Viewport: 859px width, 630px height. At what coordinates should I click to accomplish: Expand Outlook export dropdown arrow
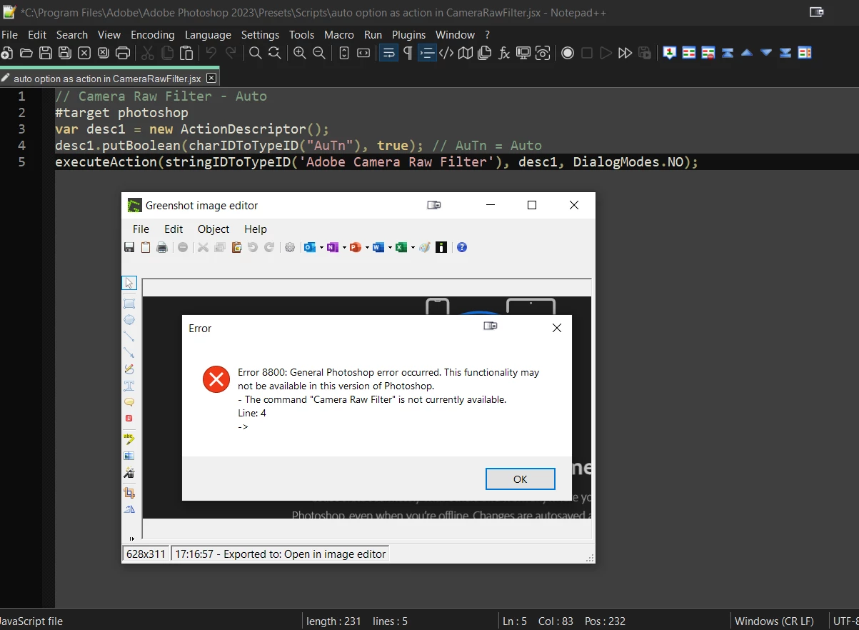321,248
